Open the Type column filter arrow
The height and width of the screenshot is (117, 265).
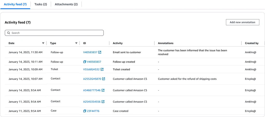[76, 43]
